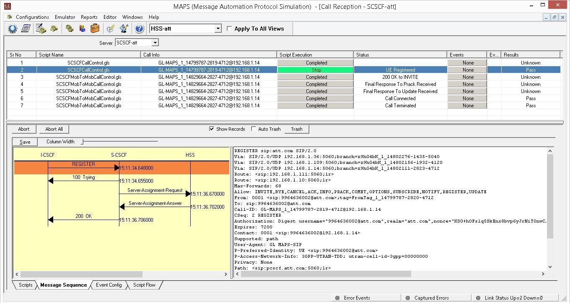
Task: Select the 100 Trying message arrow
Action: click(x=83, y=181)
